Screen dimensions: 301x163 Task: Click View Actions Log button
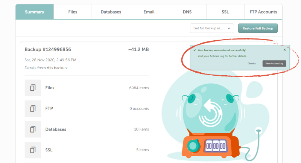274,64
